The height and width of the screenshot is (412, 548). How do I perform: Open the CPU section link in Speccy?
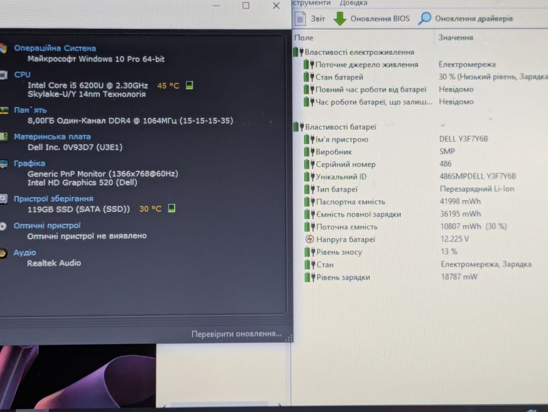click(x=23, y=74)
